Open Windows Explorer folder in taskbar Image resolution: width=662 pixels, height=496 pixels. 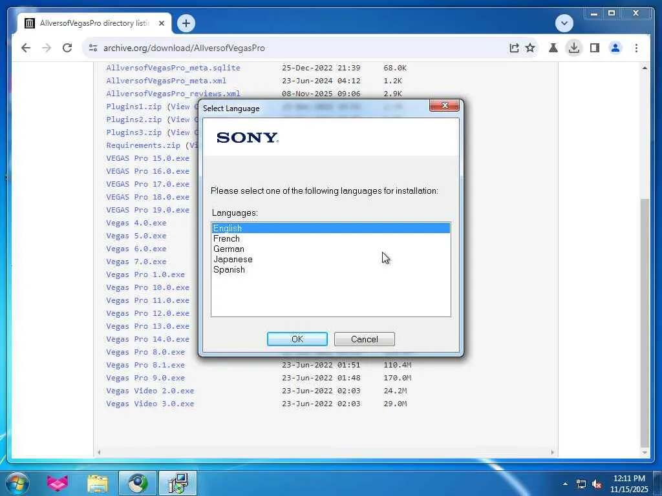point(98,483)
